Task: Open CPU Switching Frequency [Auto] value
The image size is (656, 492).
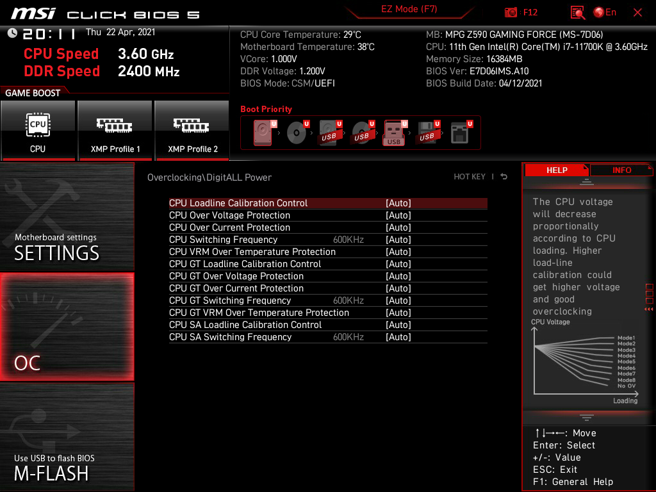Action: pyautogui.click(x=398, y=240)
